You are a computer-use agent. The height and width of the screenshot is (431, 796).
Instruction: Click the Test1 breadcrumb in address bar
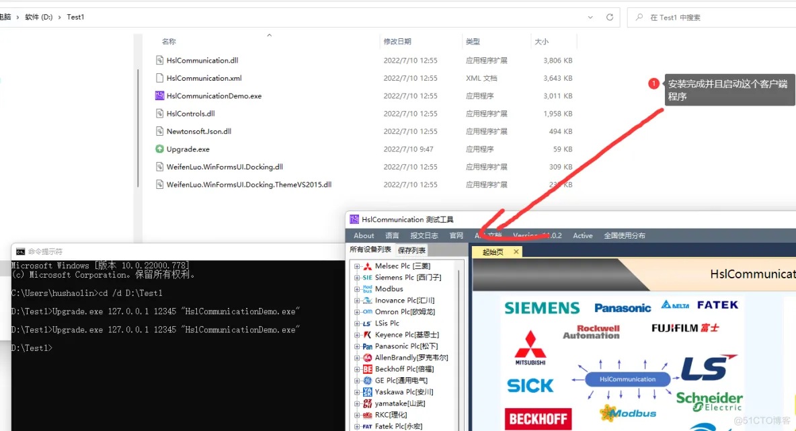76,17
